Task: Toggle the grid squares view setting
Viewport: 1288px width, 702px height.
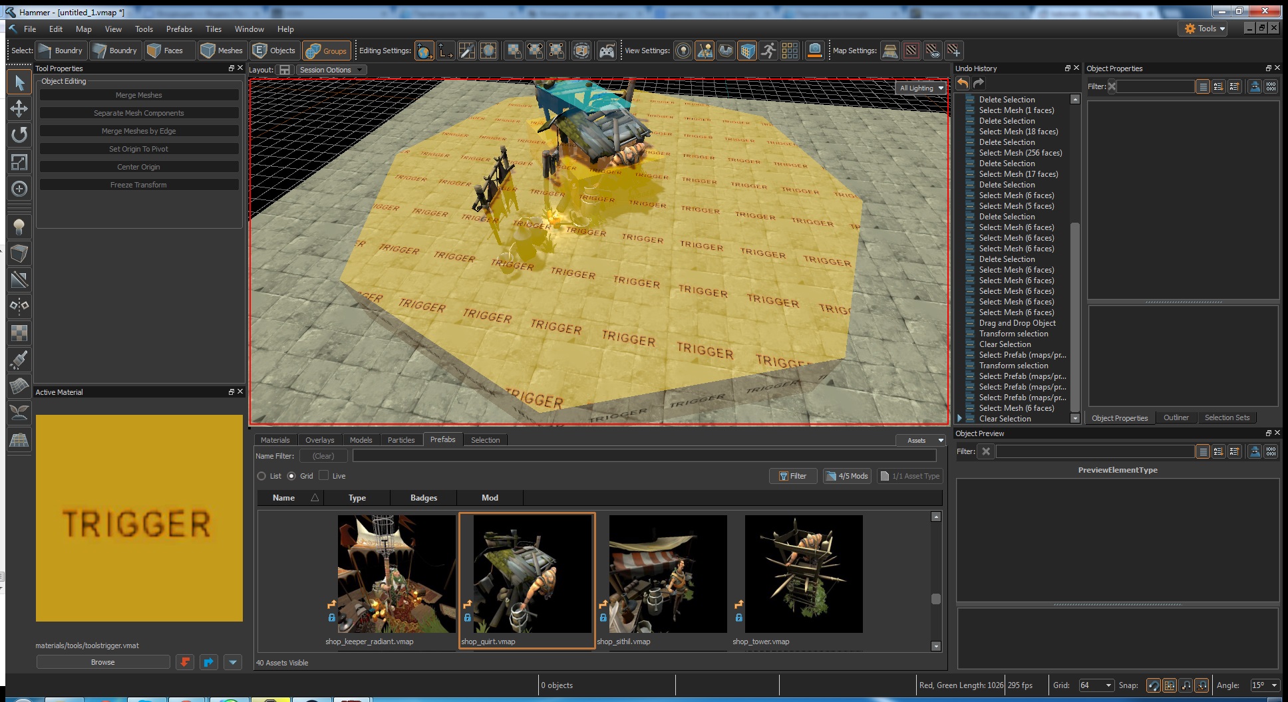Action: [x=790, y=51]
